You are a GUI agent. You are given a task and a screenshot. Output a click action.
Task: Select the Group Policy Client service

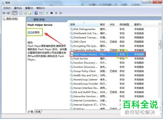pyautogui.click(x=84, y=71)
